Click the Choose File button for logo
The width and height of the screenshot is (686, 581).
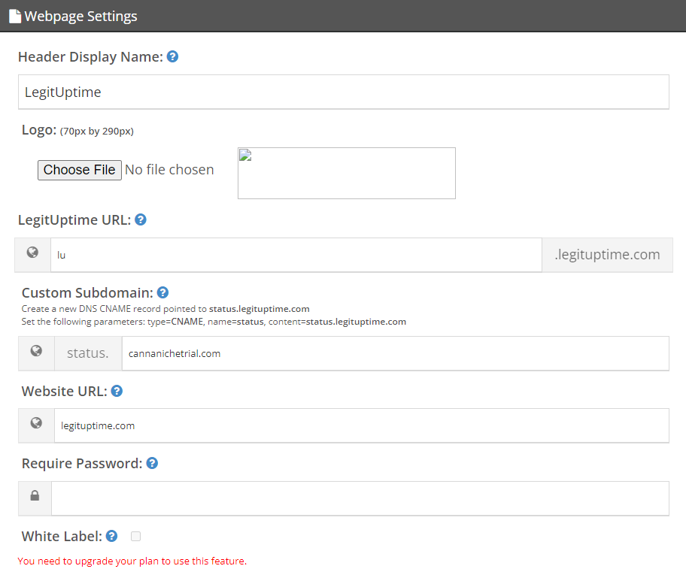coord(80,170)
